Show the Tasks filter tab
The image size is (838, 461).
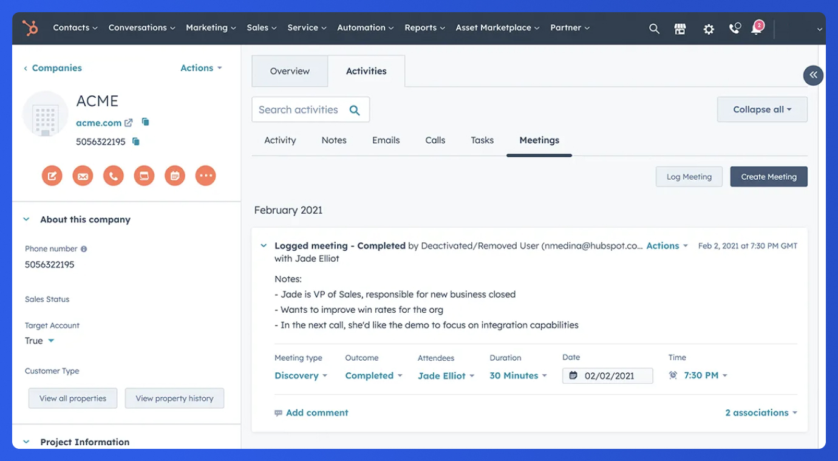click(482, 140)
